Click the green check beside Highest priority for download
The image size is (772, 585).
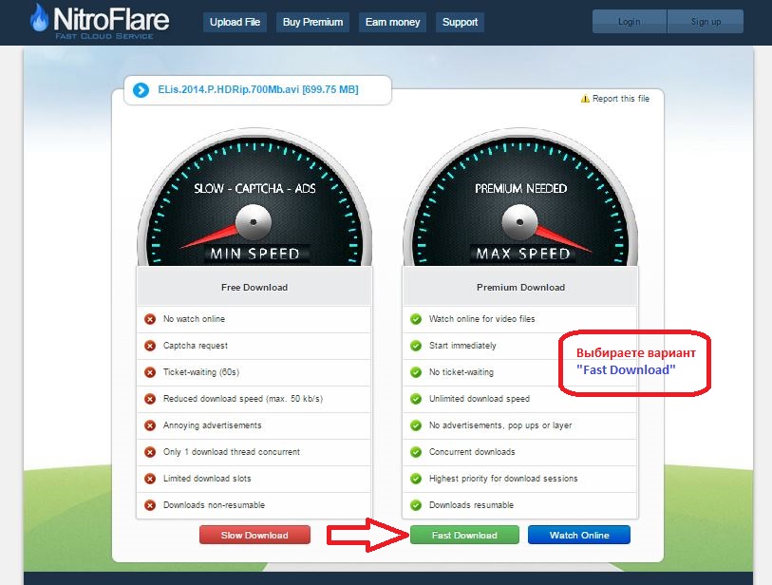click(416, 479)
